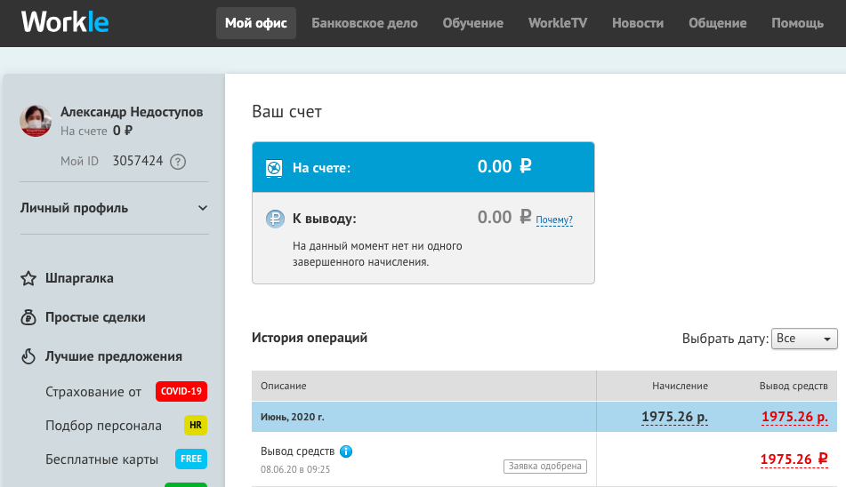Click the 0.00 ₽ account balance value
846x487 pixels.
coord(504,166)
